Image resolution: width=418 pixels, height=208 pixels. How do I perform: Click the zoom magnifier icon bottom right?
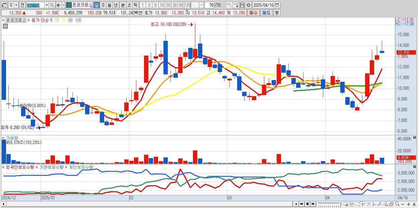397,204
